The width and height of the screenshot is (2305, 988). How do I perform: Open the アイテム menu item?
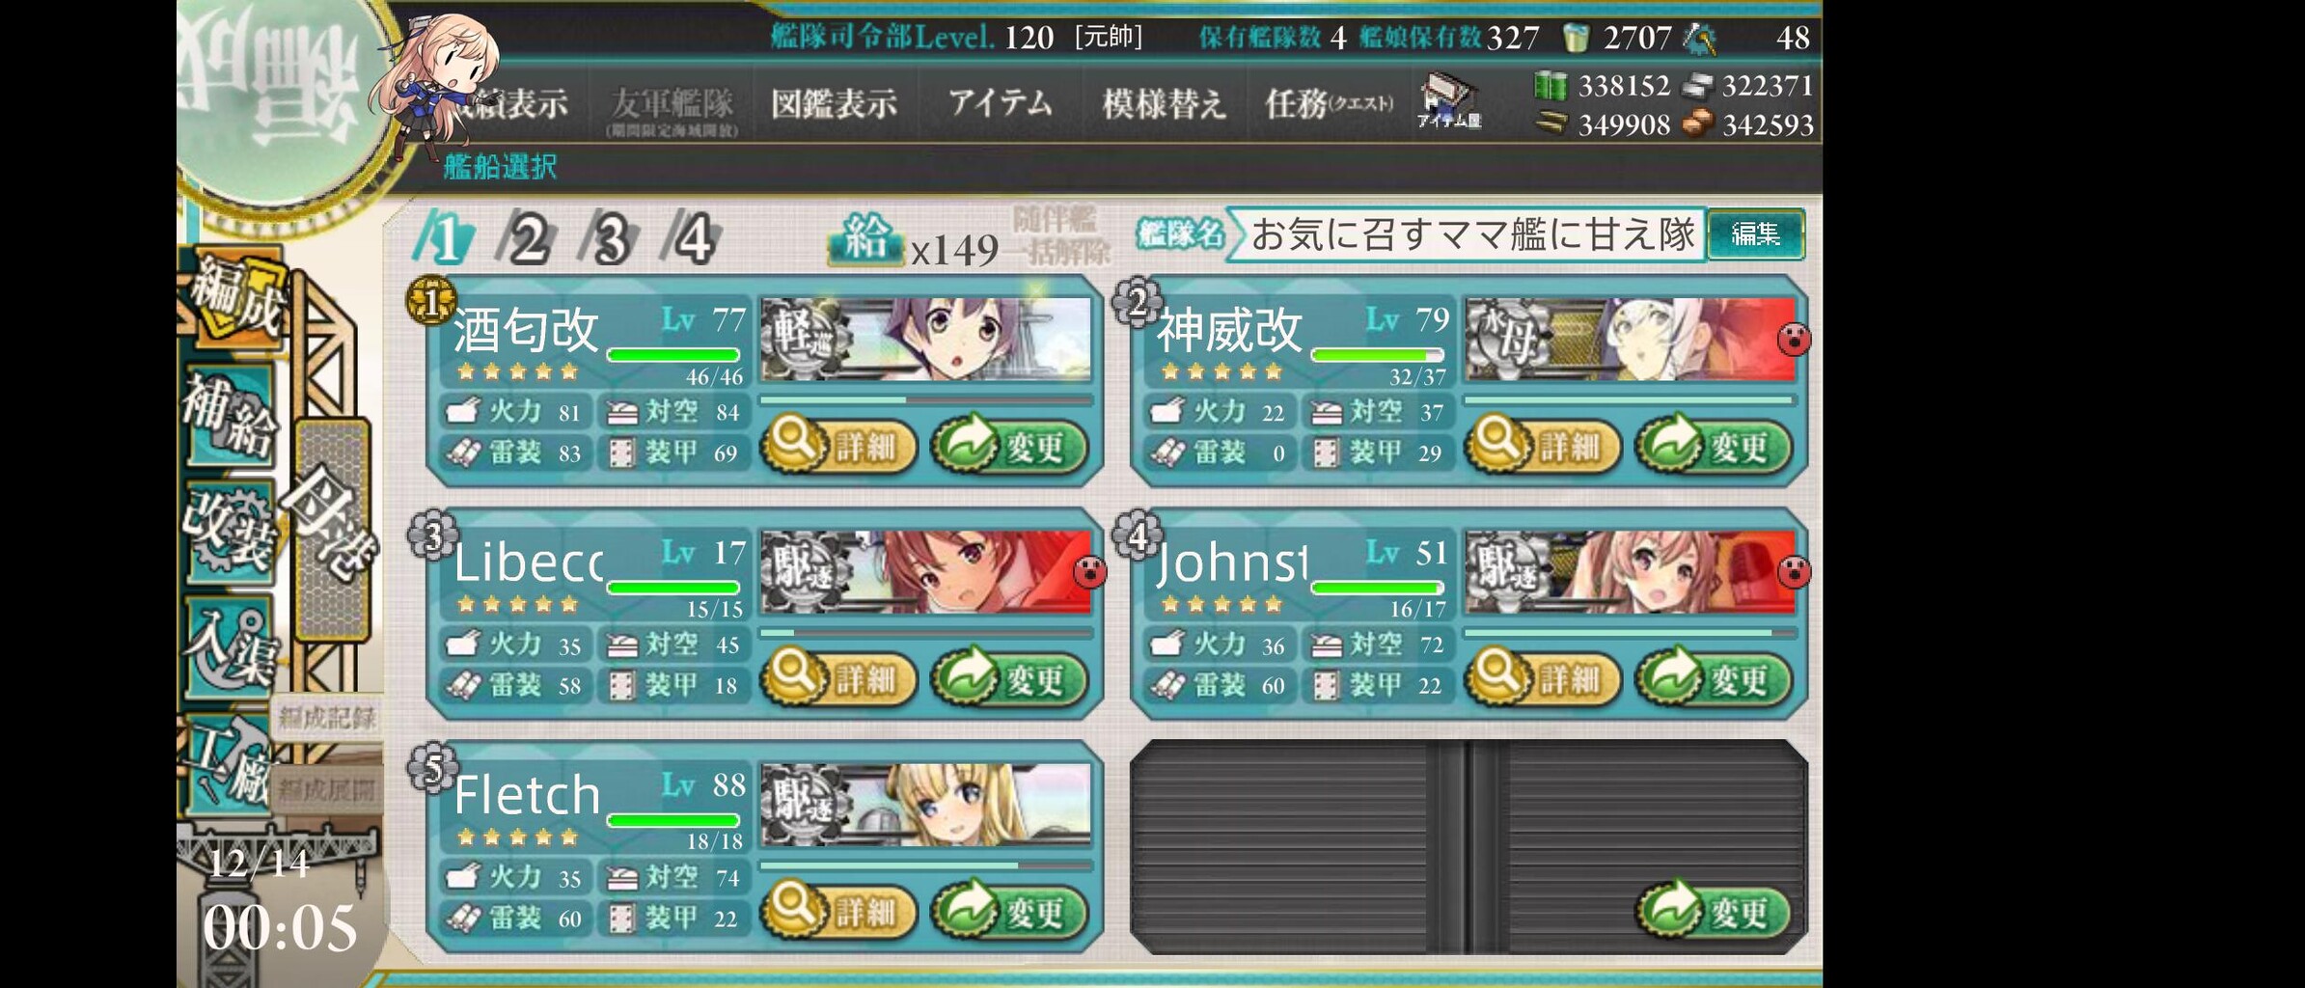tap(1001, 102)
